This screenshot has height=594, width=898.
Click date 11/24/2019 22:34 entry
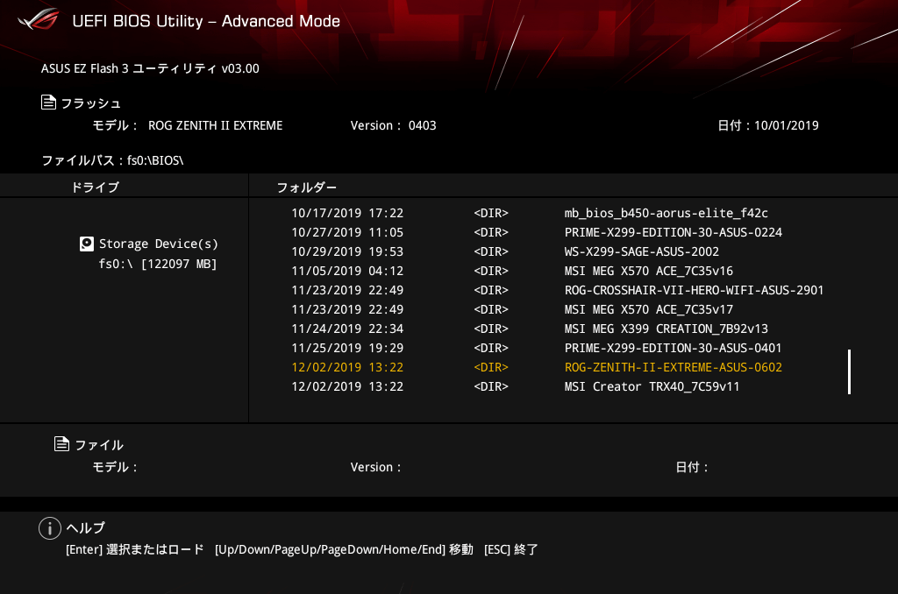(347, 329)
